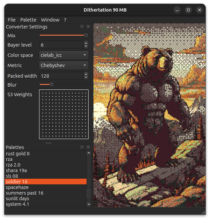This screenshot has width=210, height=220.
Task: Click the Mix slider handle
Action: (86, 35)
